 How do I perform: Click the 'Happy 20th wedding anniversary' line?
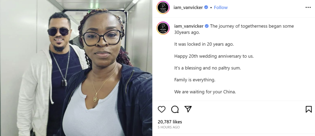tap(214, 56)
